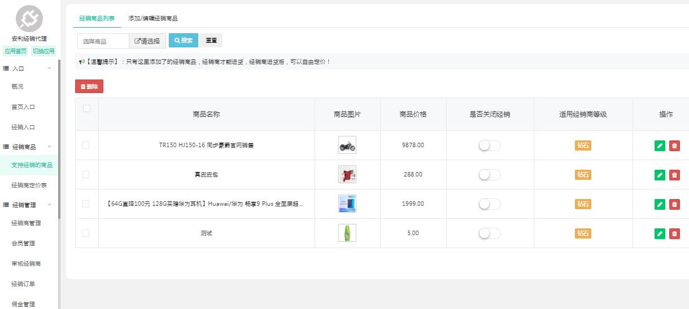Viewport: 689px width, 309px height.
Task: Click the 商品名称 column header
Action: coord(206,114)
